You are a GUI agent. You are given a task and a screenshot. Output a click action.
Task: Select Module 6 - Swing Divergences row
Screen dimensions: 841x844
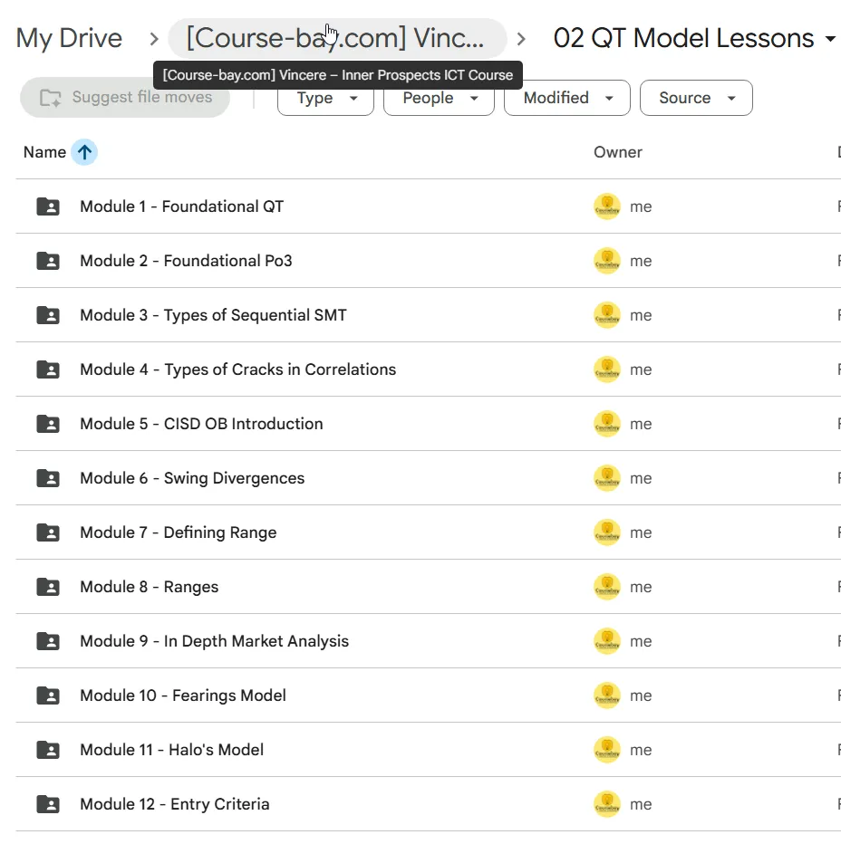pos(429,478)
